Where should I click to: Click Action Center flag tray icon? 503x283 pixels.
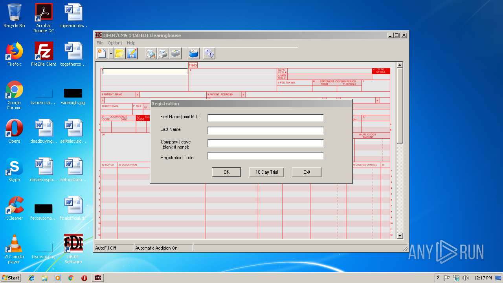pos(447,278)
